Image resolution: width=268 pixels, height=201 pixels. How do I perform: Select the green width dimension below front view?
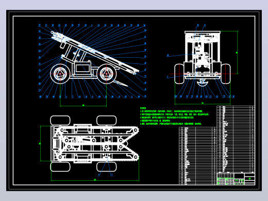203,103
